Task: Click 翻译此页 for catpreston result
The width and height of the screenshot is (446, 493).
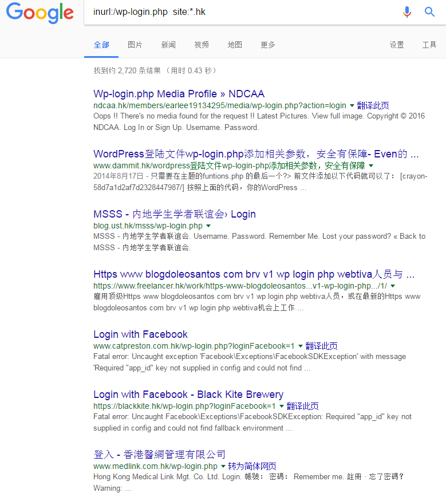Action: (x=321, y=346)
